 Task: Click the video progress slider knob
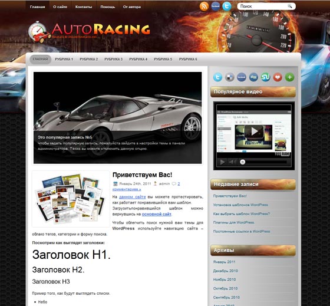243,162
